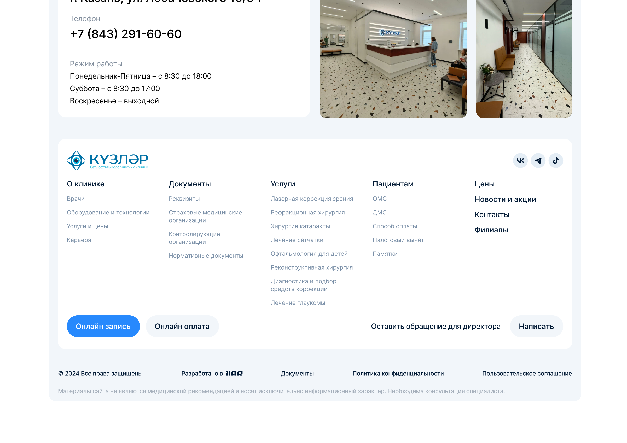Viewport: 627px width, 443px height.
Task: Open the Пользовательское соглашение link
Action: coord(527,374)
